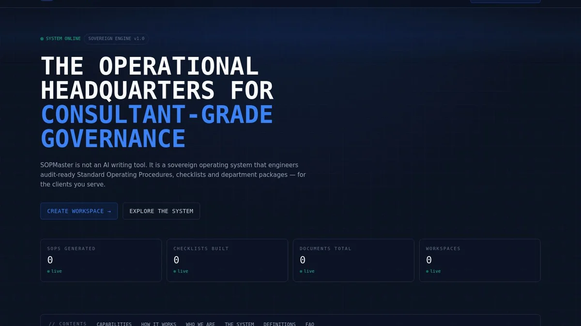Click the DOCUMENTS TOTAL label
The image size is (581, 326).
325,249
